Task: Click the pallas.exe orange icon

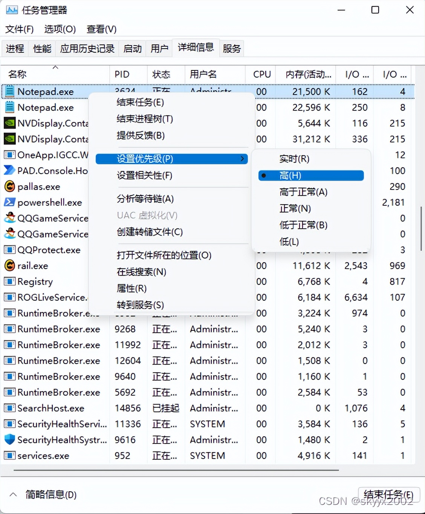Action: point(9,187)
